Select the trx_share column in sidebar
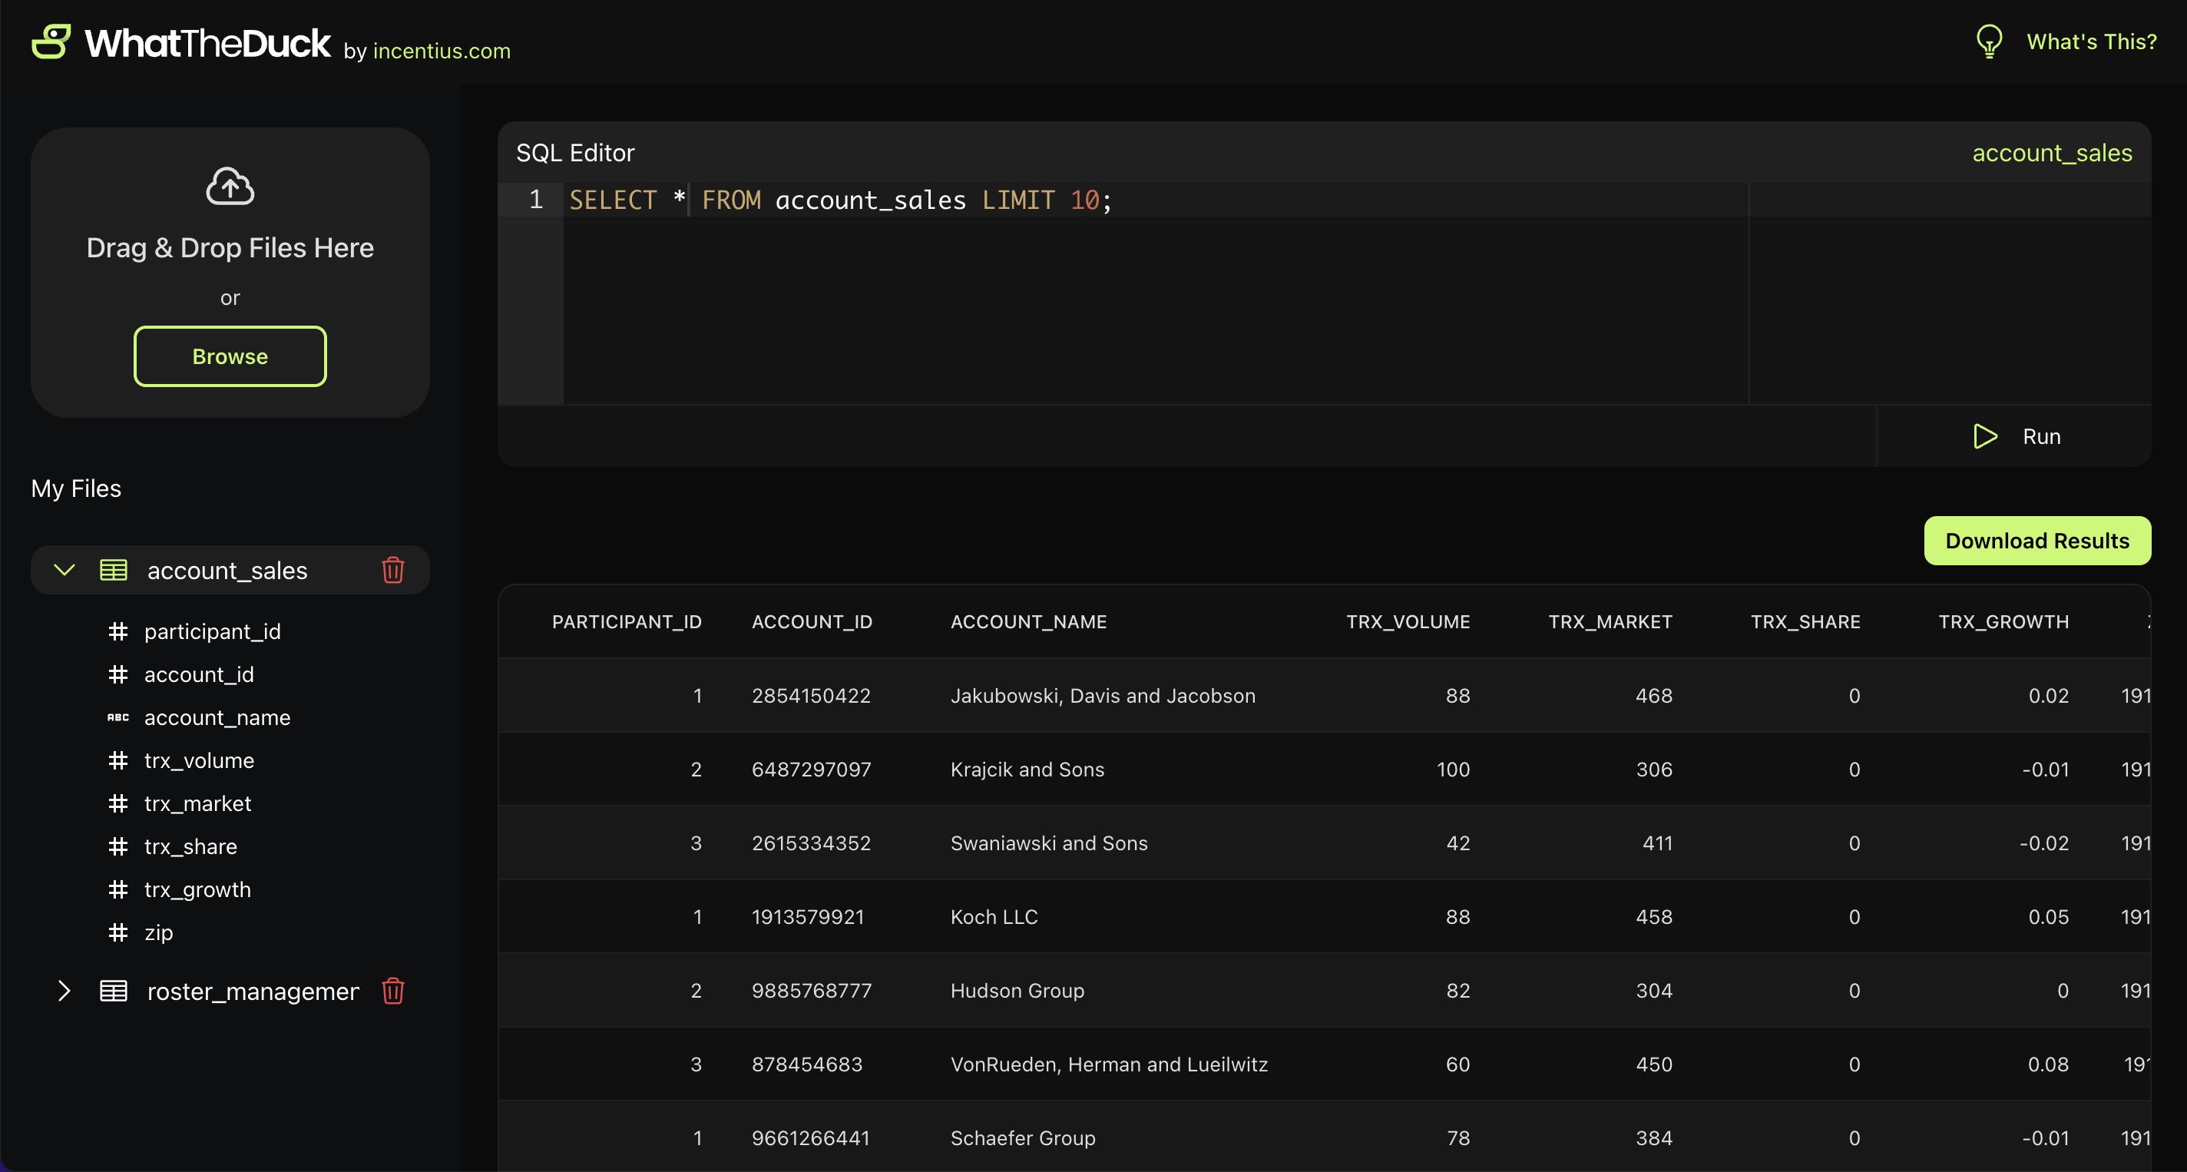This screenshot has height=1172, width=2187. coord(190,846)
